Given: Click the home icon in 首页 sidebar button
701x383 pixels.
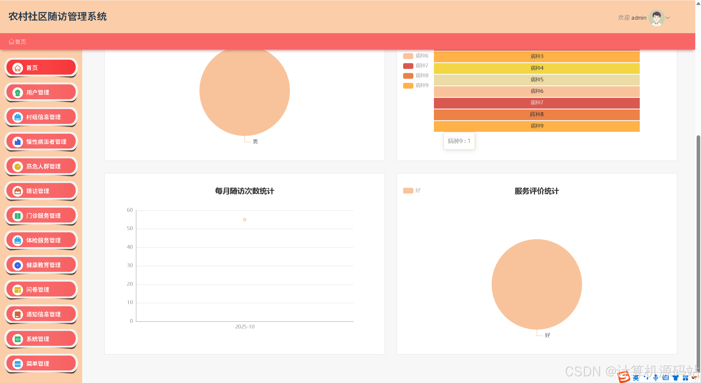Looking at the screenshot, I should (x=18, y=68).
